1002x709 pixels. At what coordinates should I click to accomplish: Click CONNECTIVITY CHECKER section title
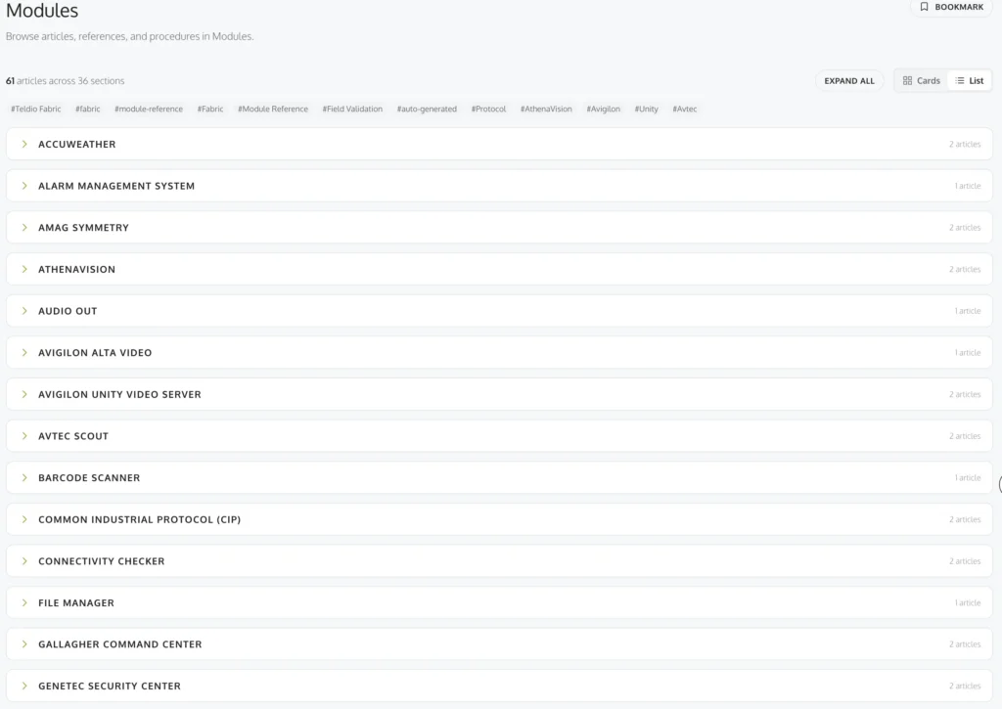(x=101, y=561)
